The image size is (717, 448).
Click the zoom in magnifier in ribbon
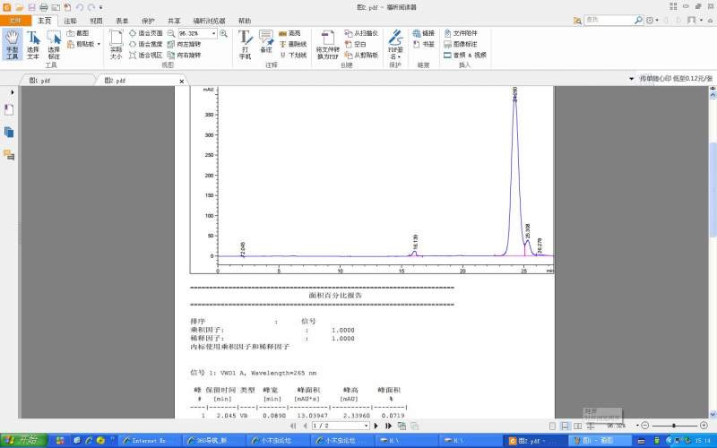click(223, 33)
